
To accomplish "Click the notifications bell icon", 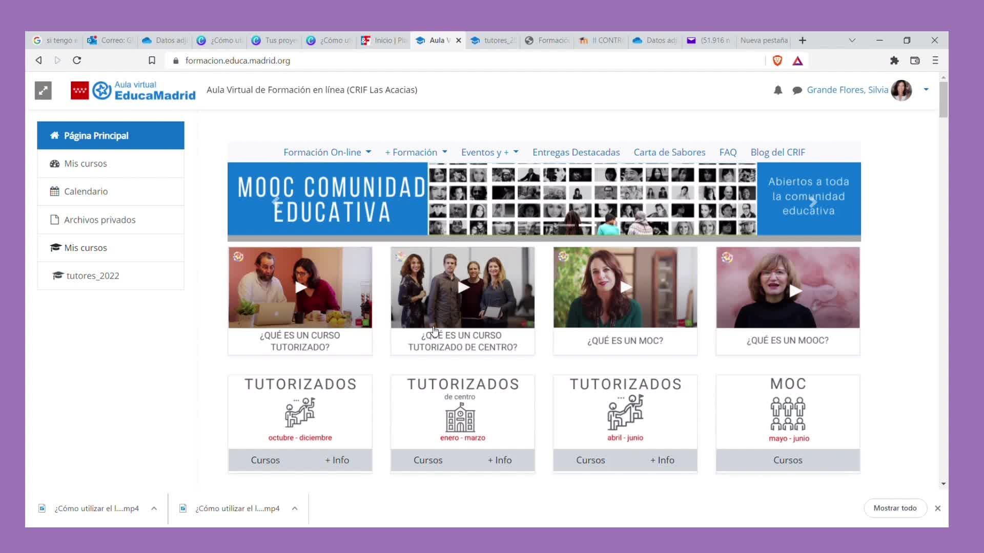I will (x=778, y=90).
